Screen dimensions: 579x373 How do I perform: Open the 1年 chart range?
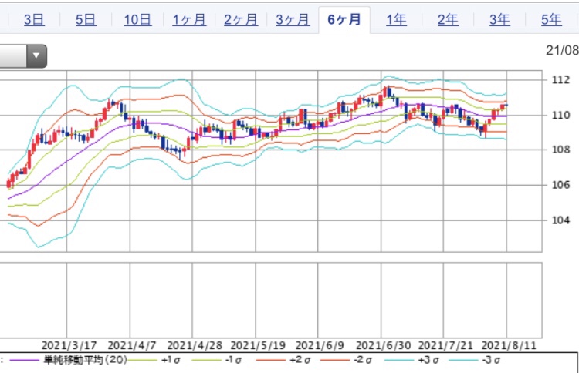[x=396, y=20]
